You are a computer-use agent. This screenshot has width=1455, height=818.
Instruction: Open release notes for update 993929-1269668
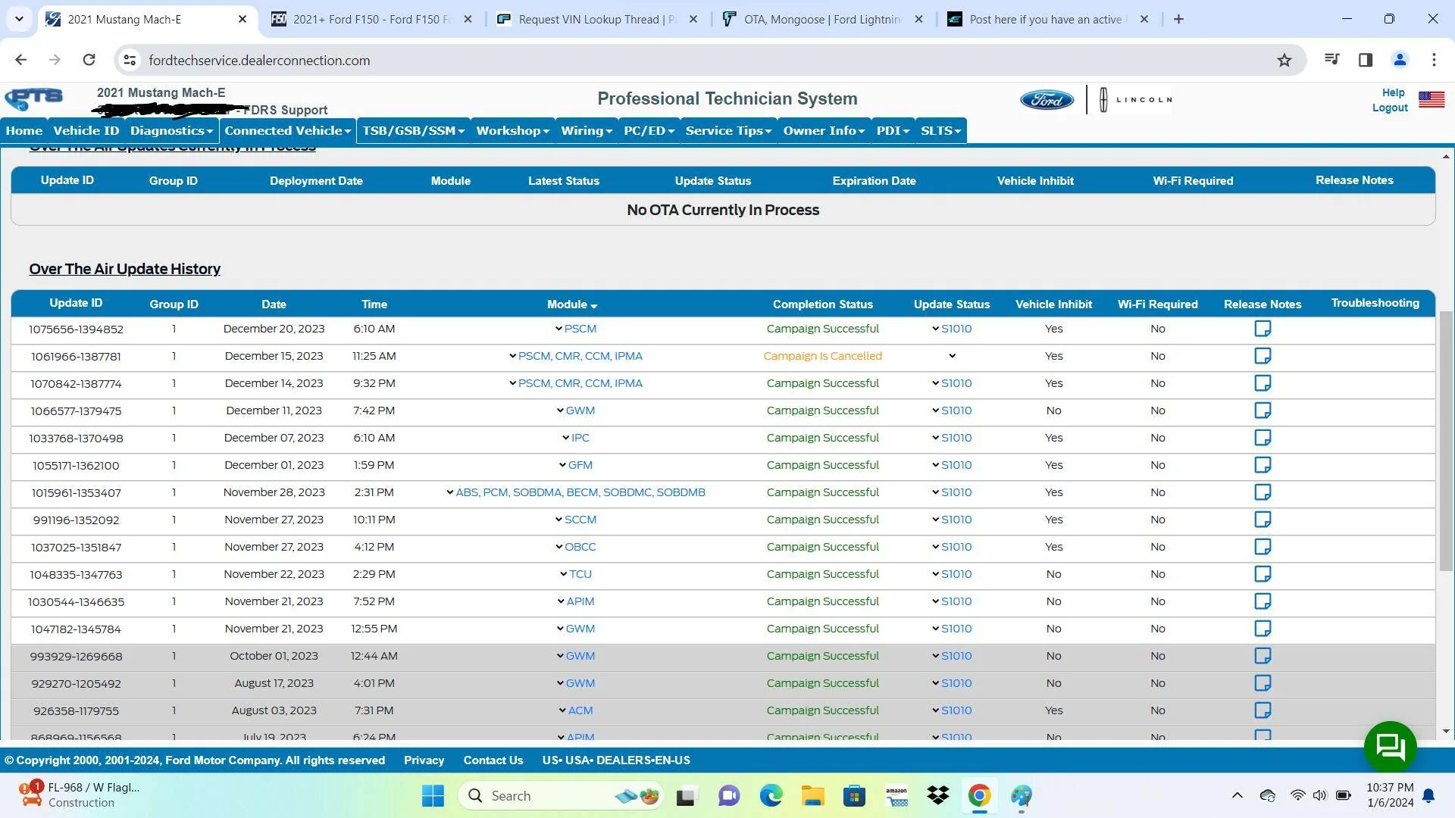click(x=1263, y=656)
